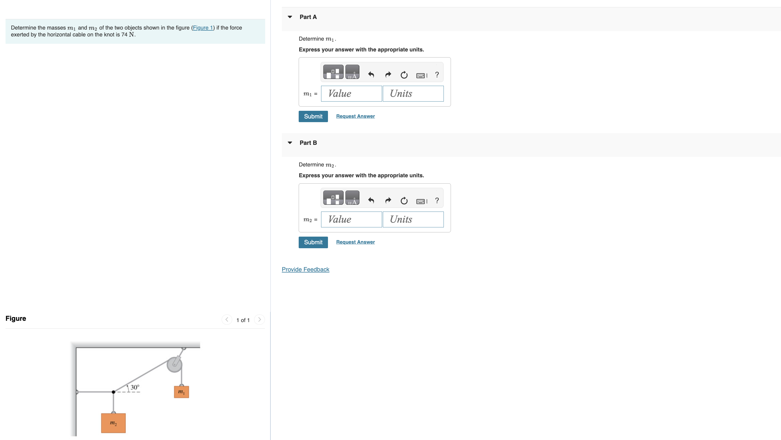
Task: Click the symbols icon in Part A toolbar
Action: pos(352,72)
